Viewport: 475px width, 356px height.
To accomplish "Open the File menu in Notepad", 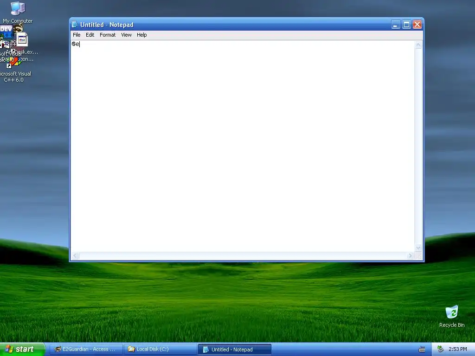I will pos(77,35).
